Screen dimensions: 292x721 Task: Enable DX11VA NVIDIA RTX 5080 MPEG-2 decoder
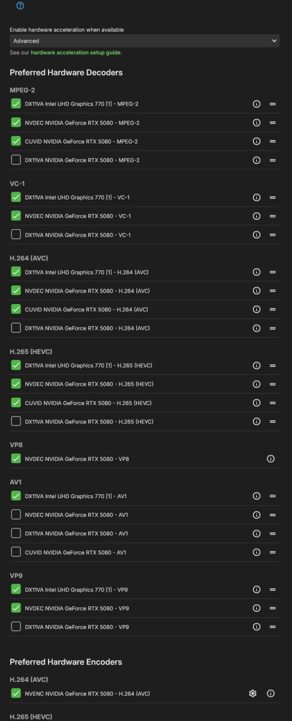click(16, 160)
